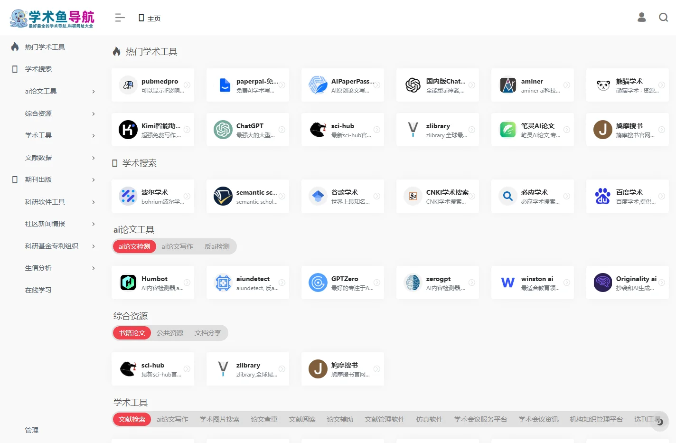Open 热门学术工具 in the sidebar

click(45, 47)
